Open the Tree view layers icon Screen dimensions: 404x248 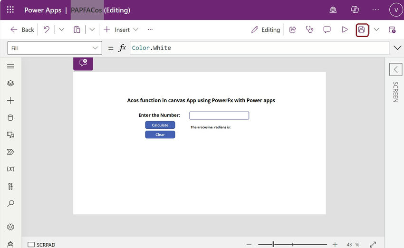tap(10, 83)
